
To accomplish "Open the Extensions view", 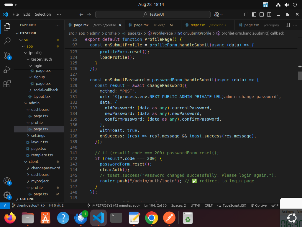I will click(7, 84).
